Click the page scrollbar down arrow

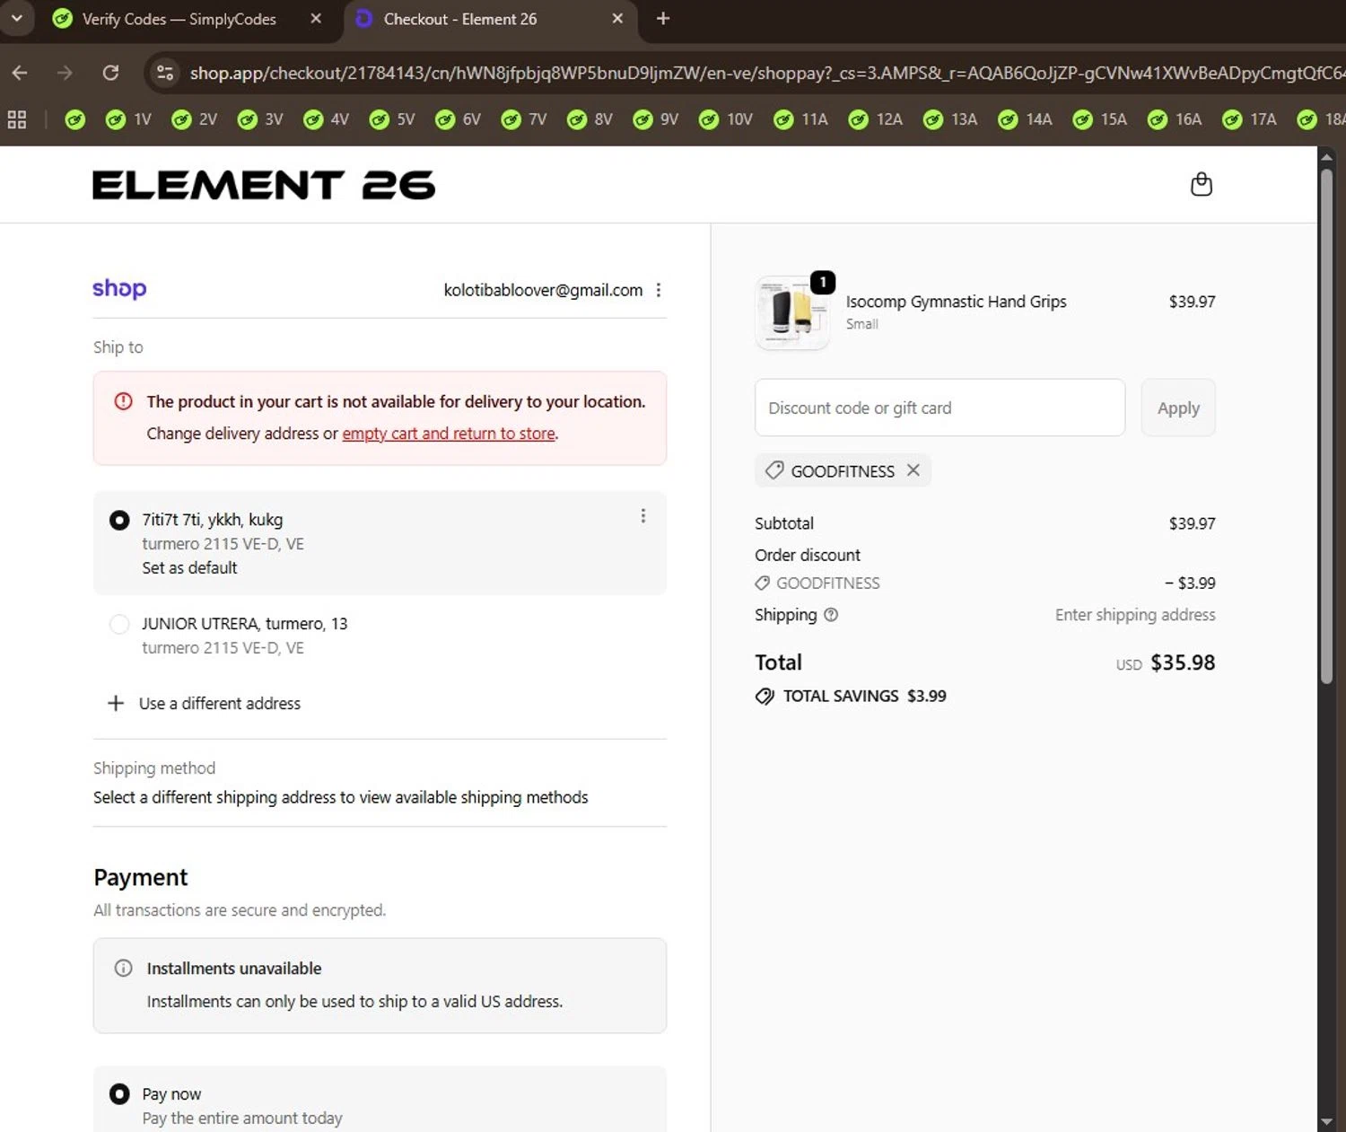[1326, 1122]
